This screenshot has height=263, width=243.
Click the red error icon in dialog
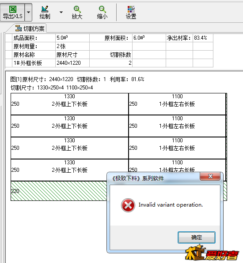click(128, 205)
